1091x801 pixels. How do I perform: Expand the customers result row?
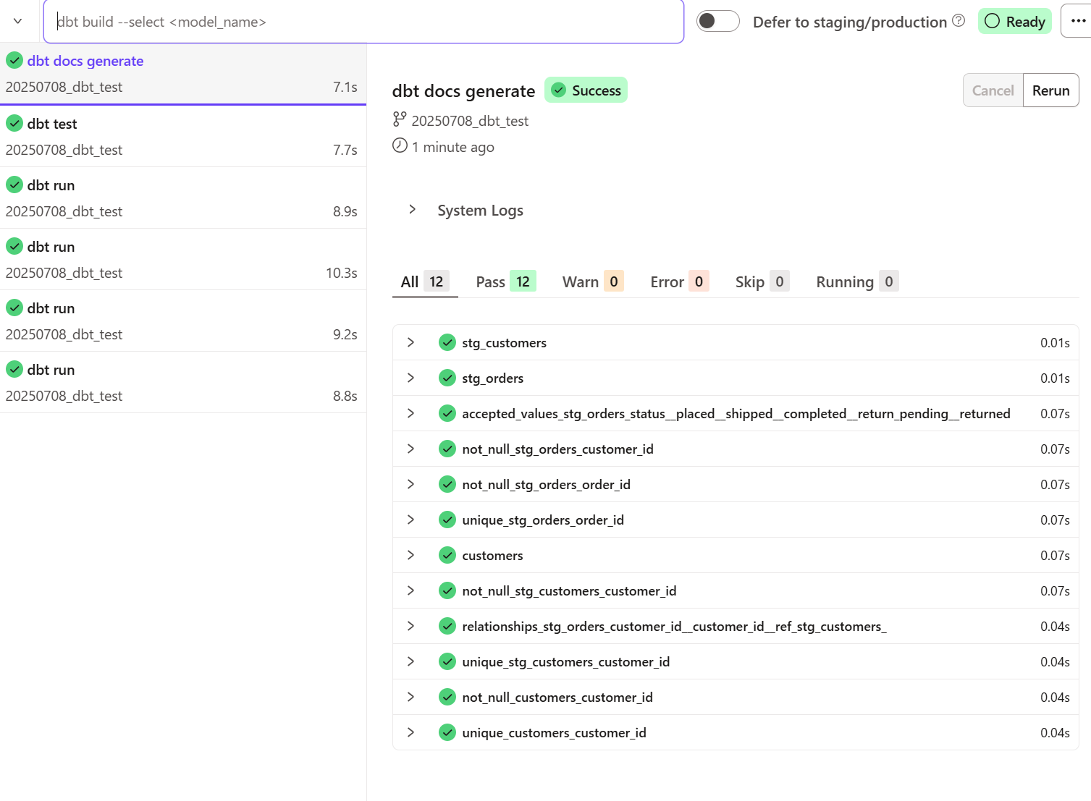(410, 555)
